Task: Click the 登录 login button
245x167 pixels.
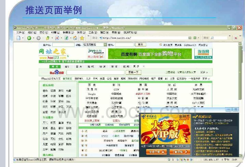Action: pos(140,45)
